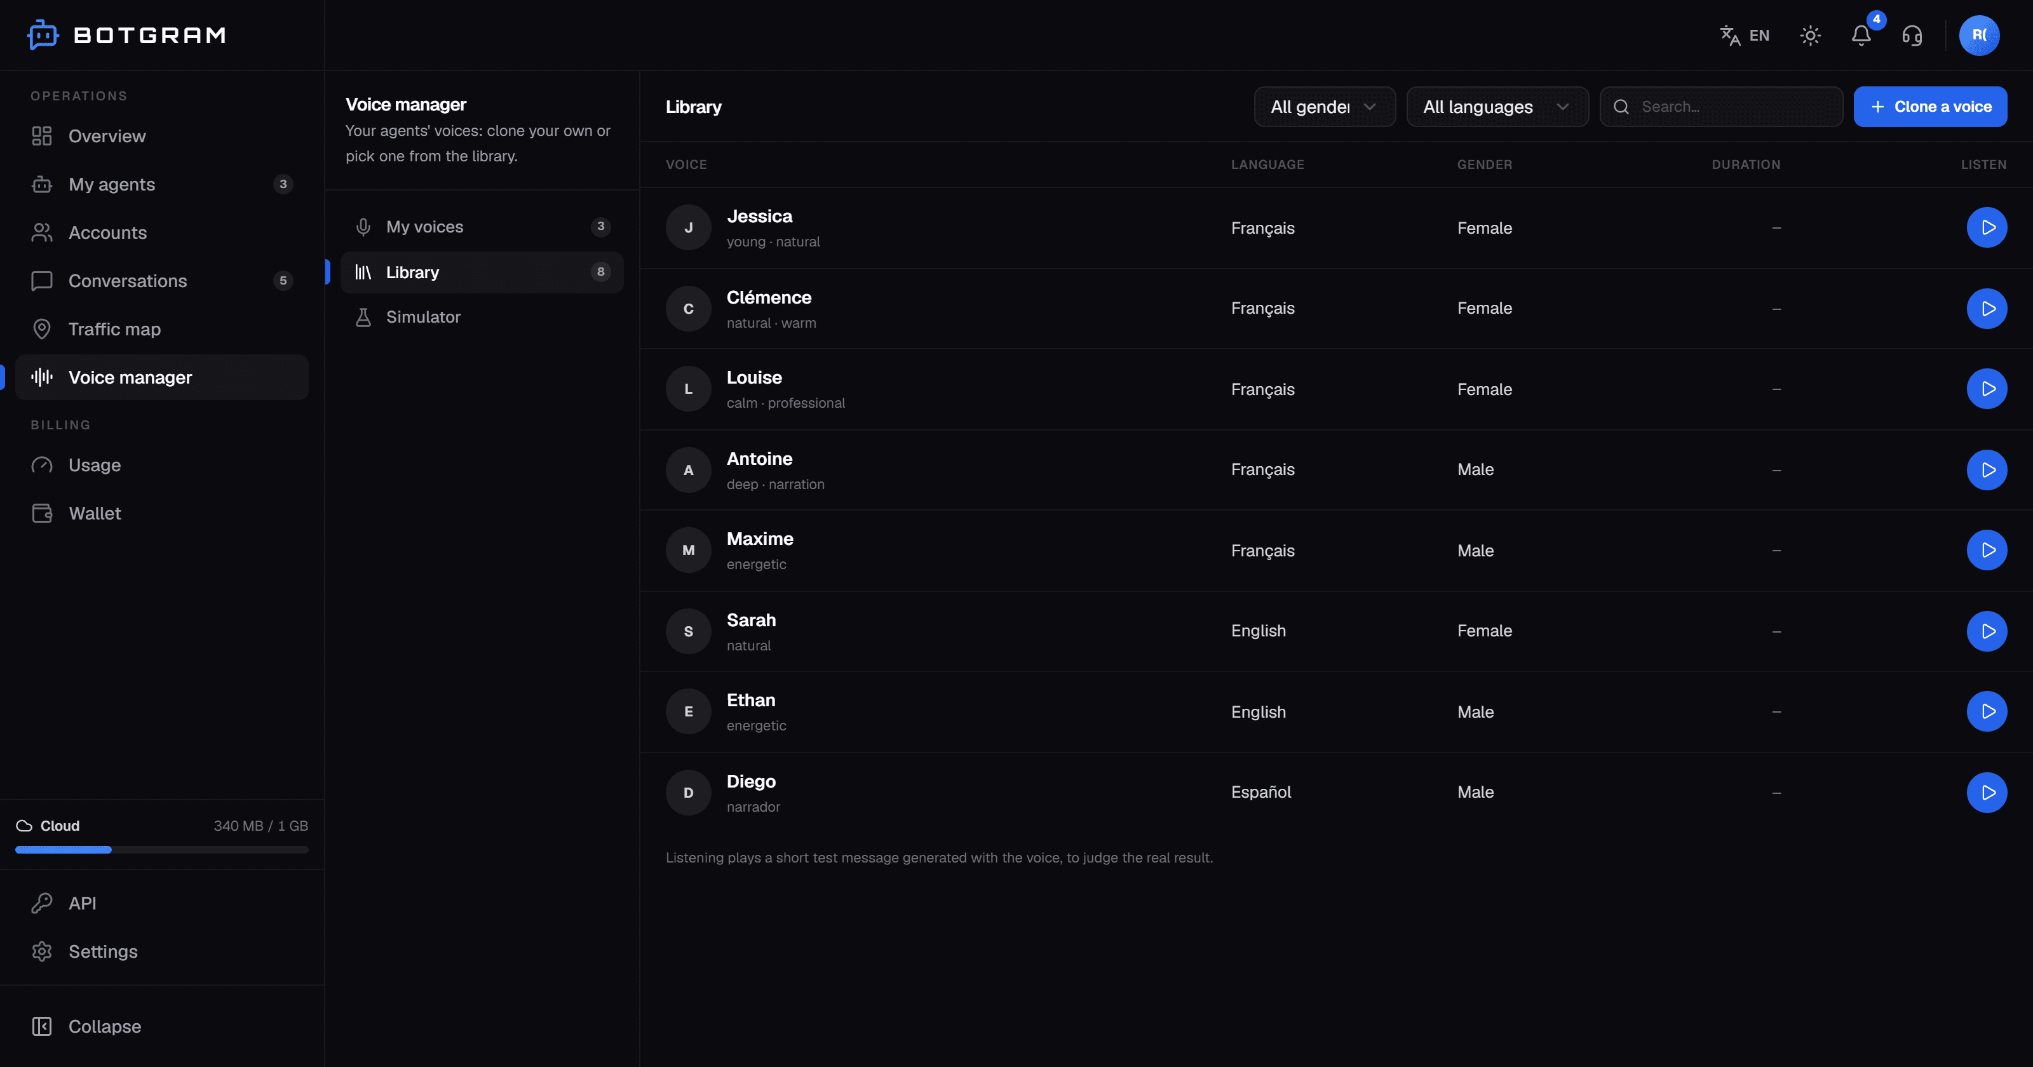Image resolution: width=2033 pixels, height=1067 pixels.
Task: Switch language with EN translate icon
Action: (1744, 36)
